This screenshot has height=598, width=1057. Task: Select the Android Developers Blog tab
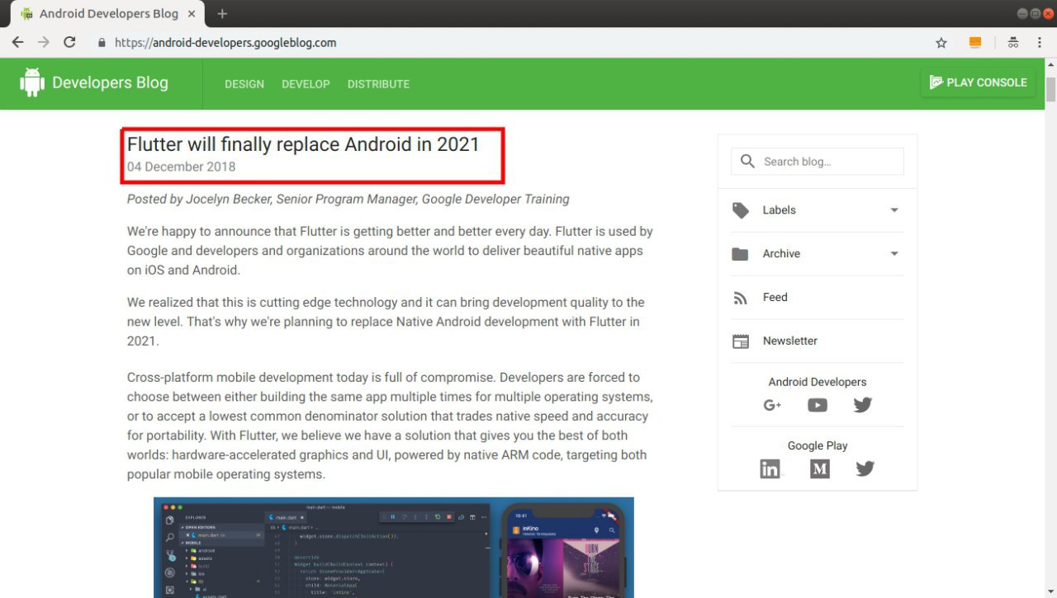click(107, 14)
